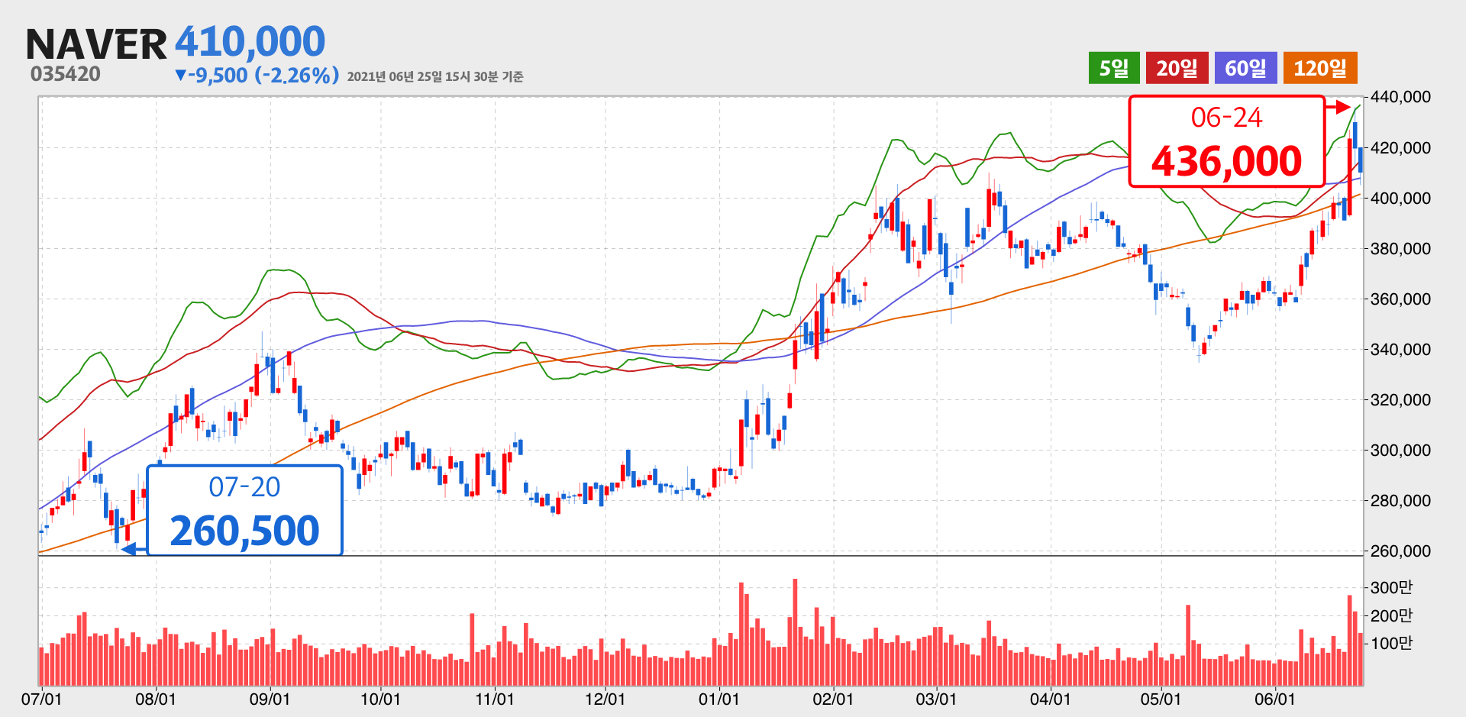The width and height of the screenshot is (1466, 717).
Task: Click the 400,000 price axis label
Action: (x=1400, y=198)
